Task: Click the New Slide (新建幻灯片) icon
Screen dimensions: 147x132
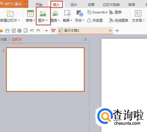Action: (10, 13)
